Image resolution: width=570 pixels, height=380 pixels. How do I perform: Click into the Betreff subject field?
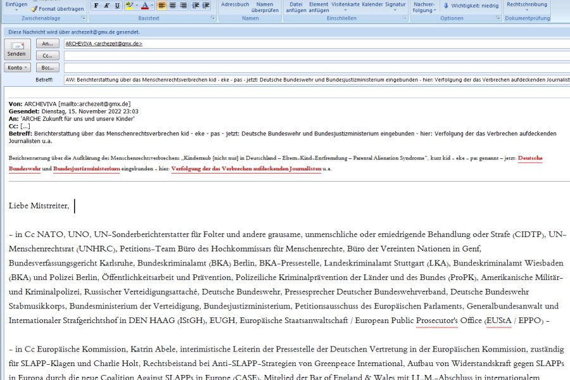tap(317, 80)
